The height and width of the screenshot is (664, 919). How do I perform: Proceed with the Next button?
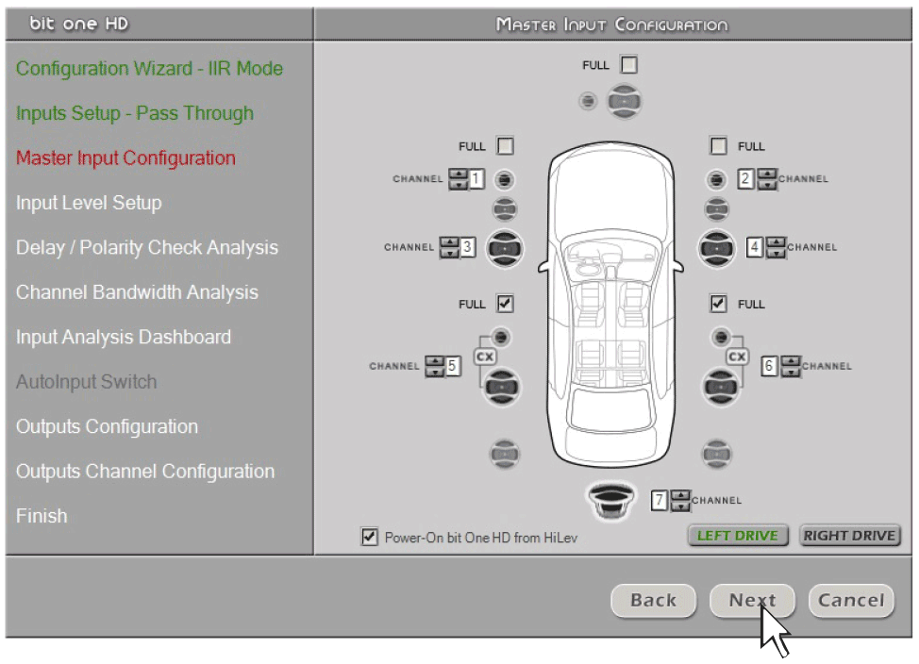point(752,600)
